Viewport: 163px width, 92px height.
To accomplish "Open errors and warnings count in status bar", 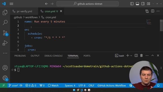I will (x=31, y=86).
